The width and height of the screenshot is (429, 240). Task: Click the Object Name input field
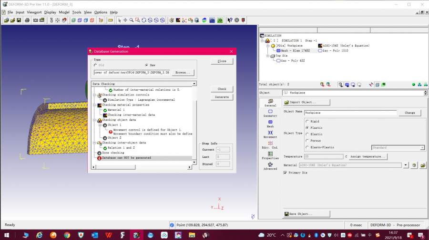[350, 113]
